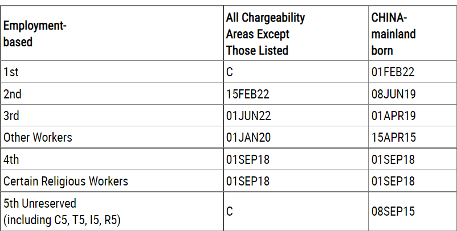Click the Certain Religious Workers label
The width and height of the screenshot is (457, 231).
(66, 181)
